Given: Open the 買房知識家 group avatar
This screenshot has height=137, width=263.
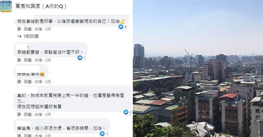Looking at the screenshot, I should (x=6, y=6).
